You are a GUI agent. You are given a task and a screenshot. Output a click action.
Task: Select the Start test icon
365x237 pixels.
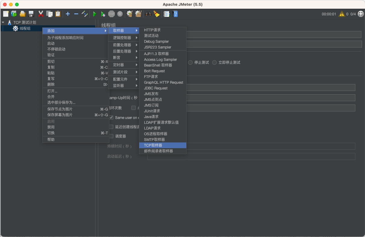tap(94, 14)
